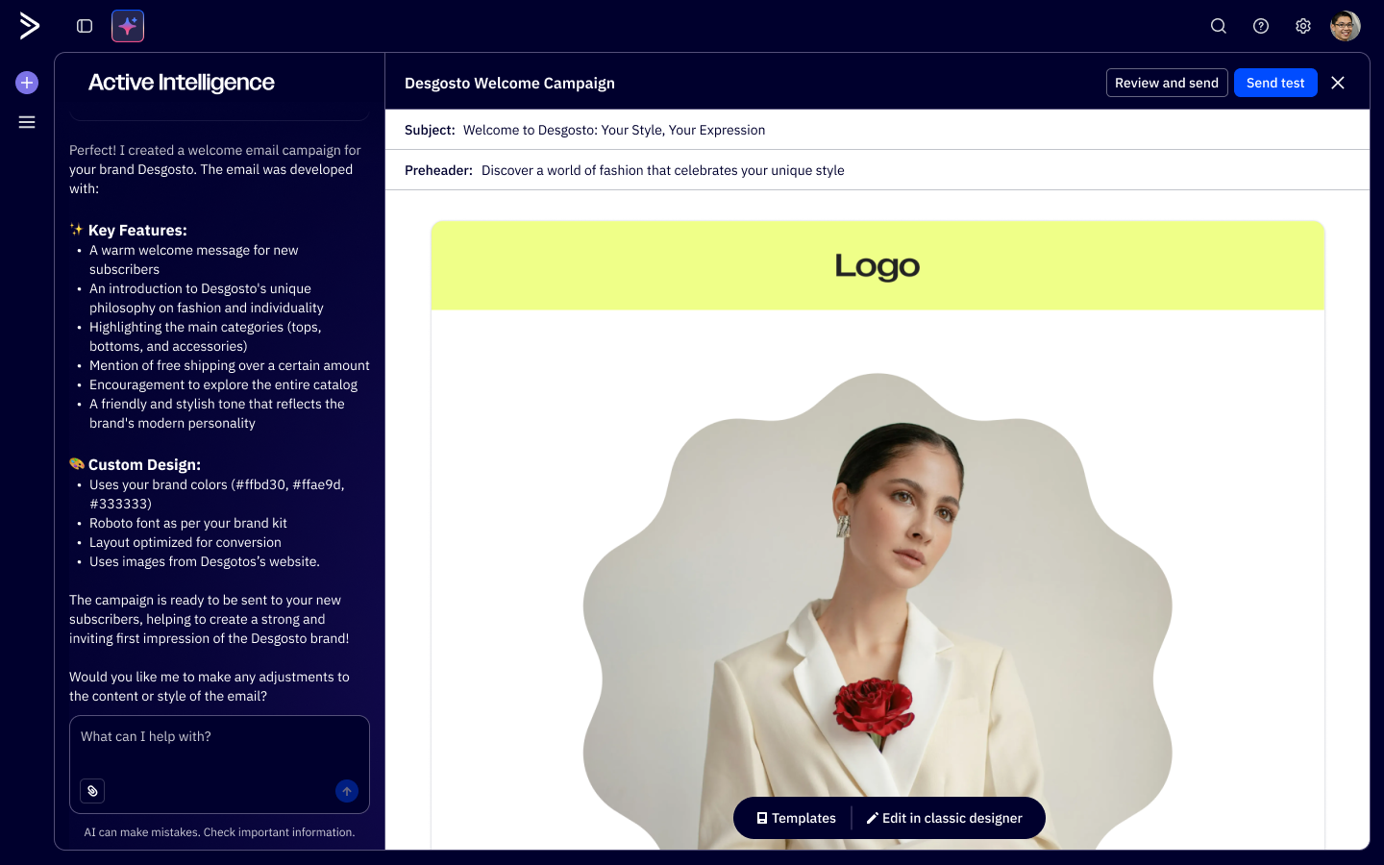
Task: Open the help question mark icon
Action: click(x=1261, y=26)
